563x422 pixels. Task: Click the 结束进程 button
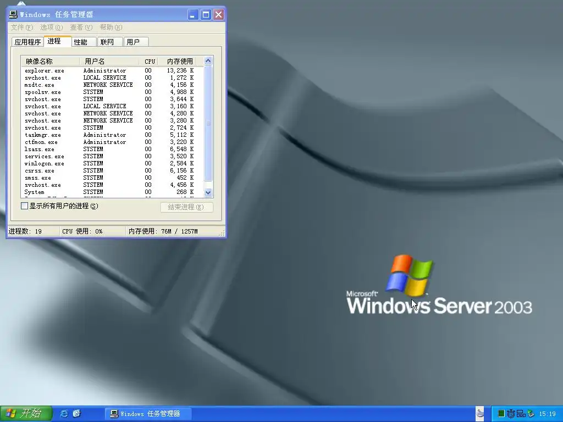coord(186,207)
